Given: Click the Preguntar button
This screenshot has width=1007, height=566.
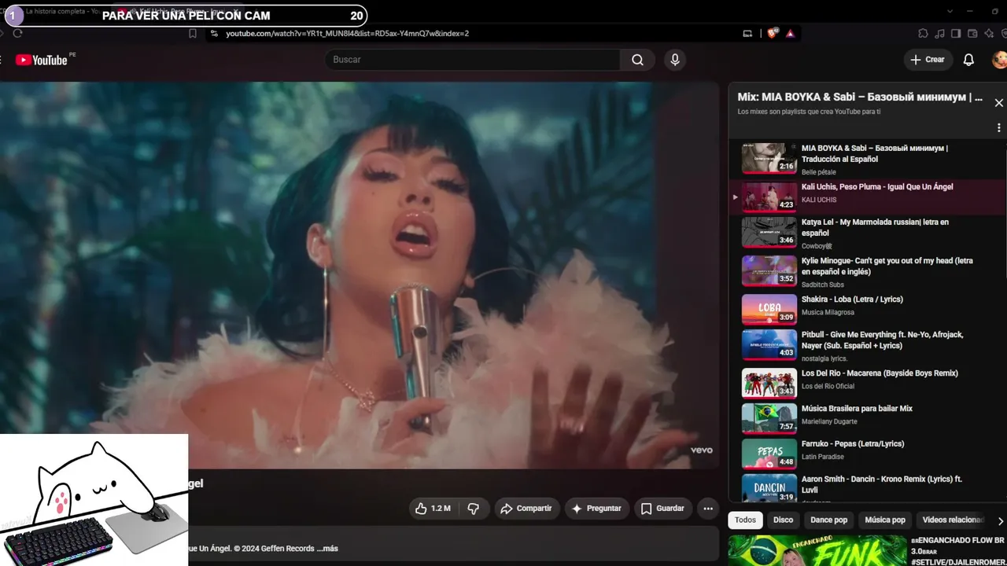Looking at the screenshot, I should [x=596, y=509].
